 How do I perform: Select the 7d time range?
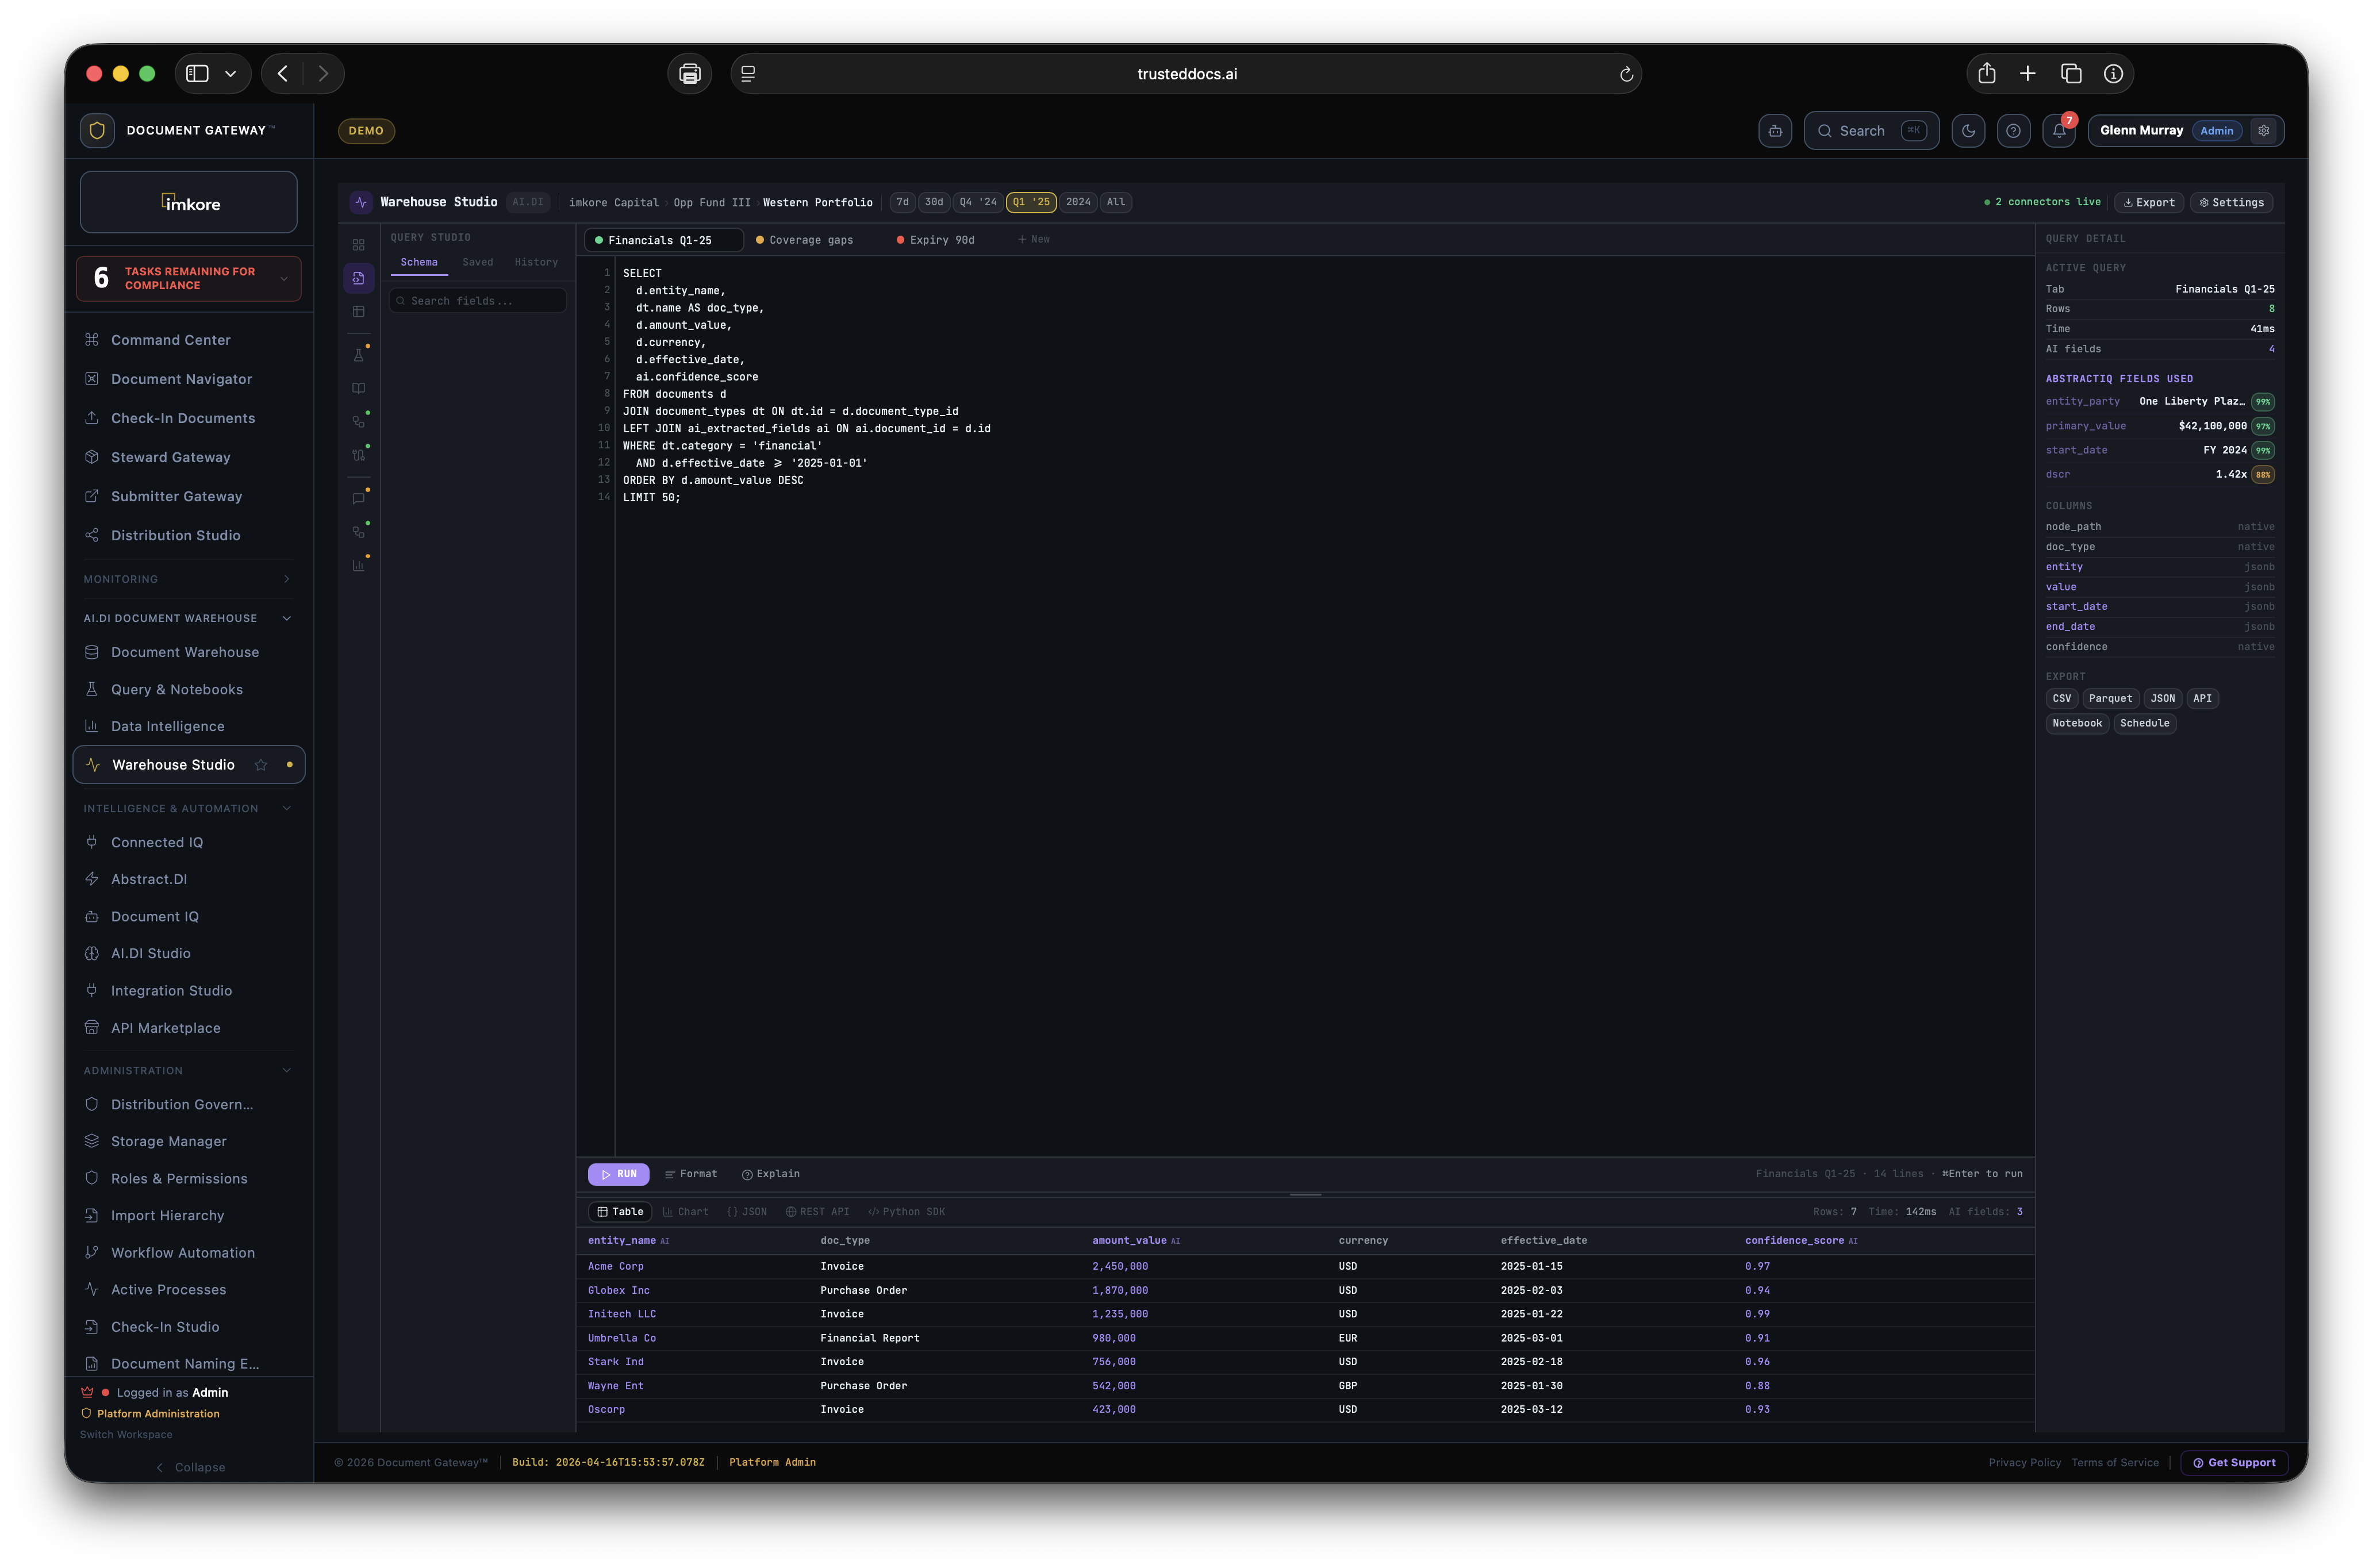point(902,202)
